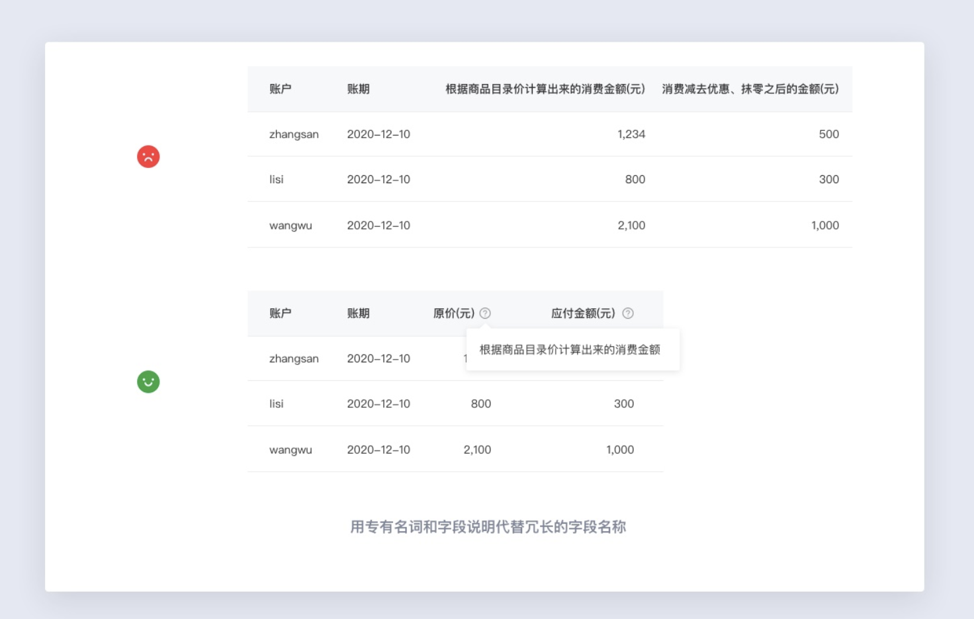Click the 1,234 amount in top table
Viewport: 974px width, 619px height.
[x=631, y=134]
